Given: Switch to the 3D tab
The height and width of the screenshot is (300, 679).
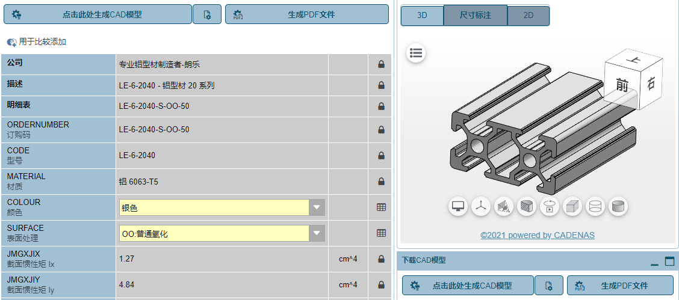Looking at the screenshot, I should pos(422,16).
